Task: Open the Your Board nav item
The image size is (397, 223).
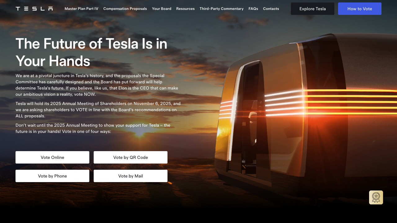Action: click(162, 9)
